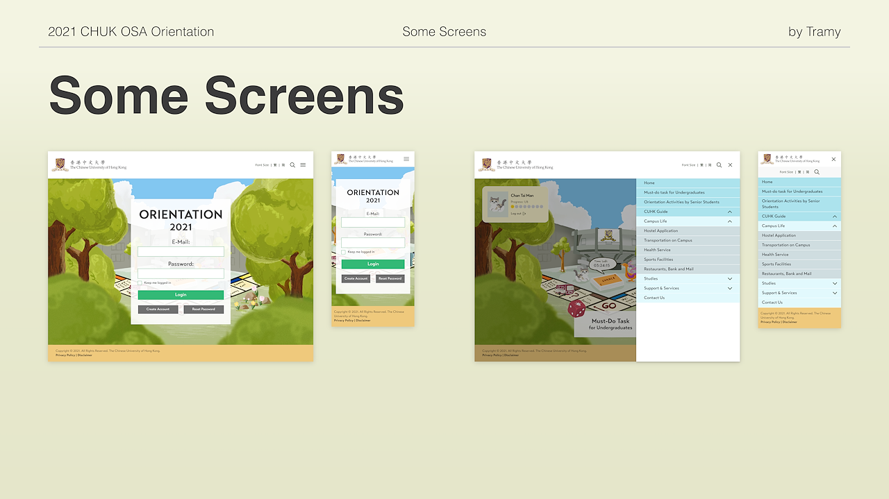Screen dimensions: 889x499
Task: Collapse Campus Life in mobile menu
Action: click(x=834, y=226)
